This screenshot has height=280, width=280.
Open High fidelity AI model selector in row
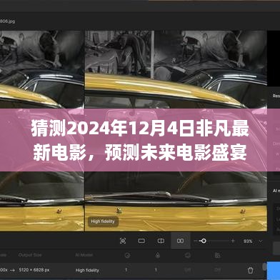87,270
